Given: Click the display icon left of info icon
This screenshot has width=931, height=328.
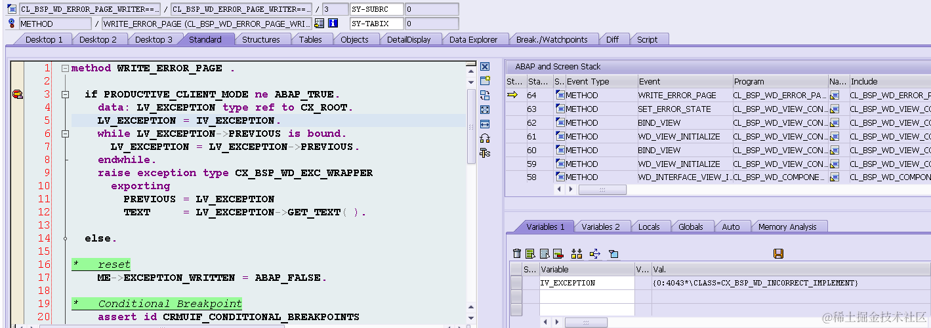Looking at the screenshot, I should [320, 24].
